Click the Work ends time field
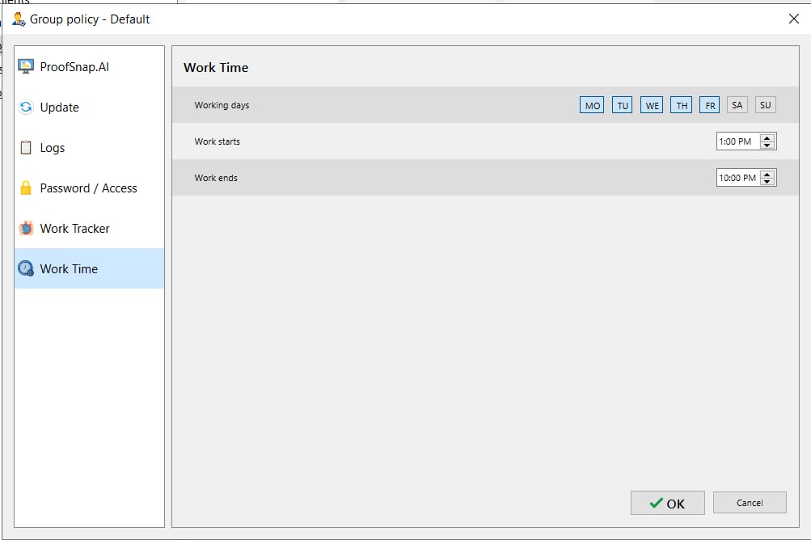The image size is (811, 540). click(x=737, y=178)
